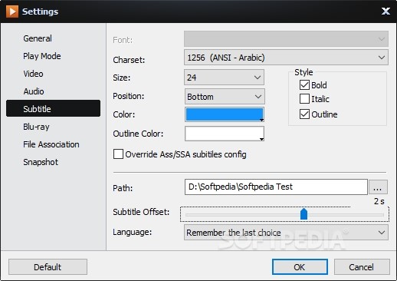Open the Size dropdown
This screenshot has height=281, width=397.
point(224,78)
